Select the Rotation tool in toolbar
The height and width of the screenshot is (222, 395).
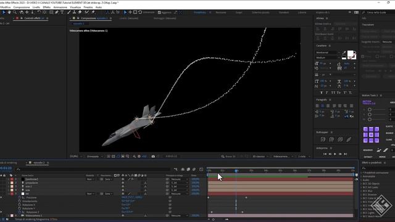[x=39, y=12]
